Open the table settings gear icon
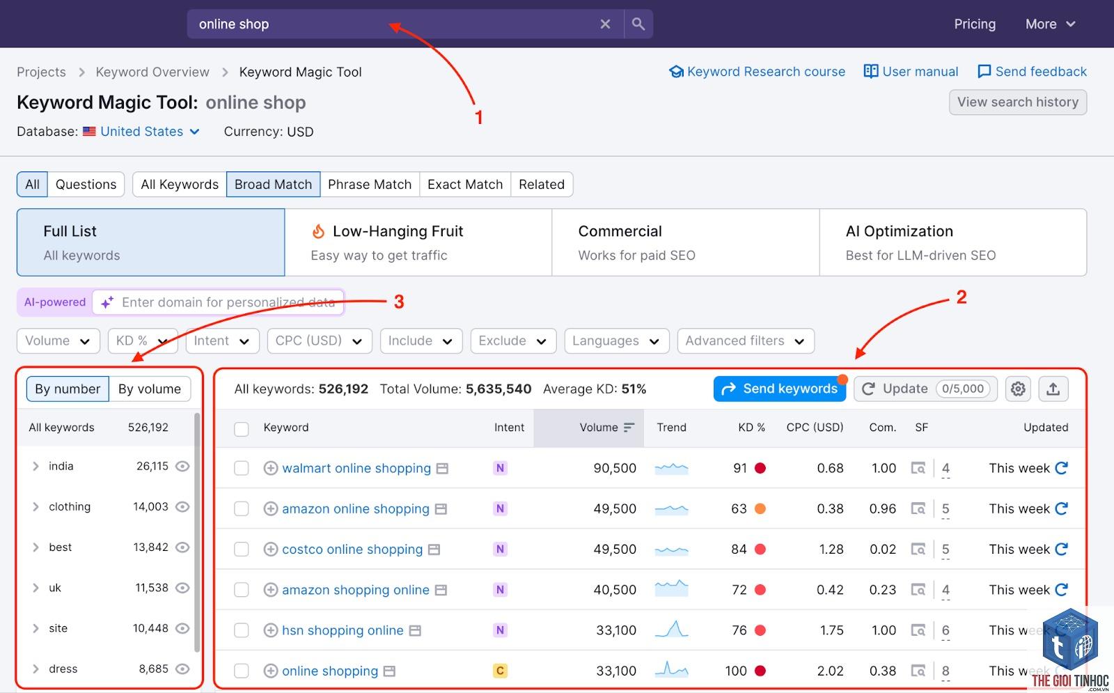This screenshot has height=693, width=1114. pos(1018,389)
